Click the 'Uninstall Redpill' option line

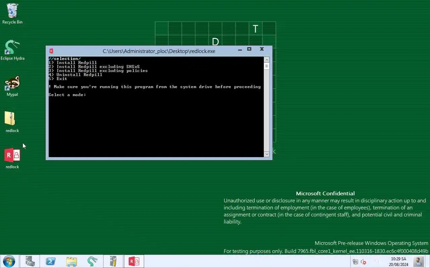tap(75, 75)
